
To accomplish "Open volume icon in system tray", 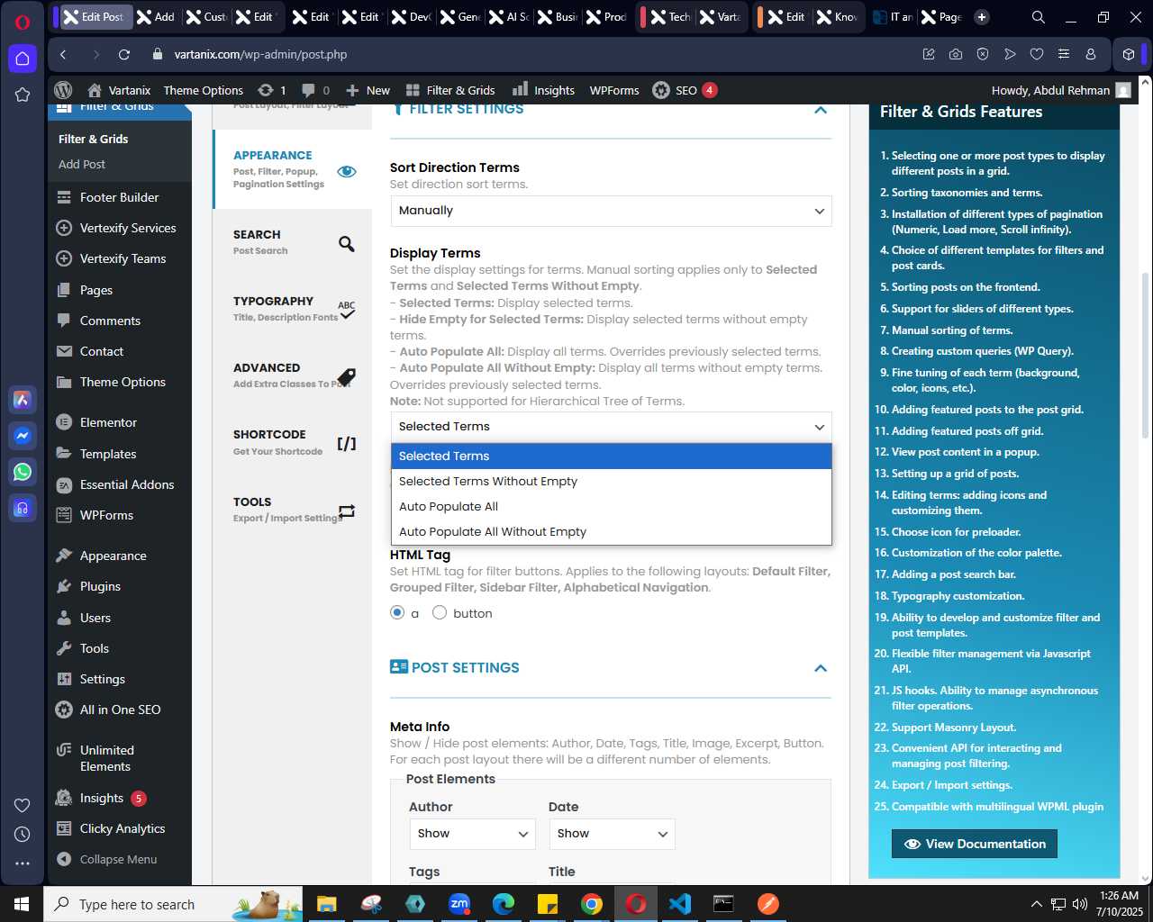I will (1080, 904).
